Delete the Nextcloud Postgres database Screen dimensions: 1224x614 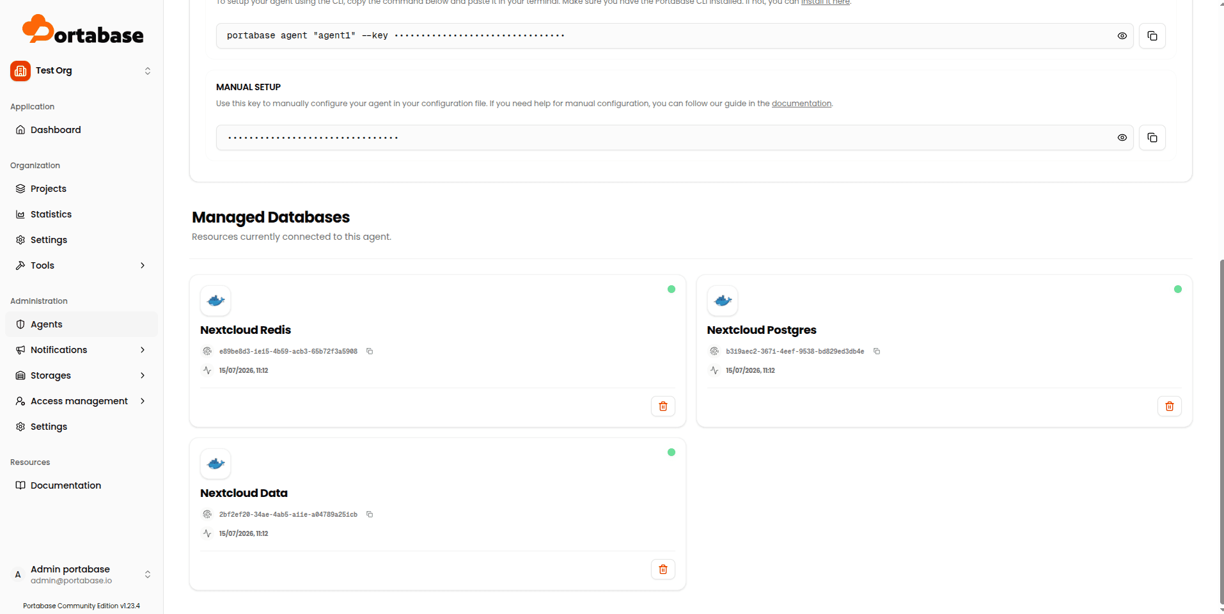1170,406
